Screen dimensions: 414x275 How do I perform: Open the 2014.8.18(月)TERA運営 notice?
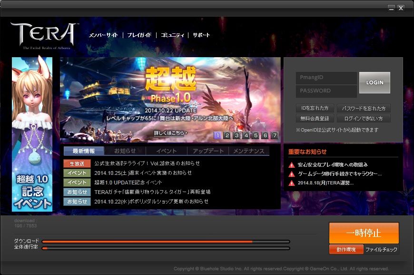click(x=325, y=183)
